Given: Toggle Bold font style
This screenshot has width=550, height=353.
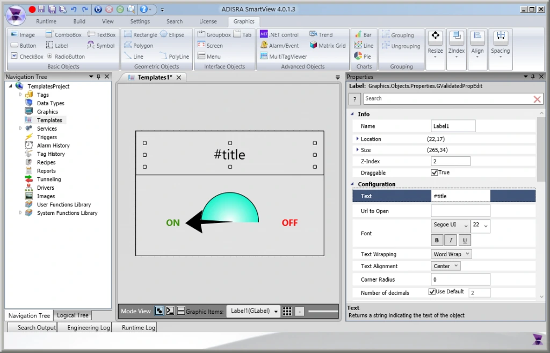Looking at the screenshot, I should pos(437,240).
